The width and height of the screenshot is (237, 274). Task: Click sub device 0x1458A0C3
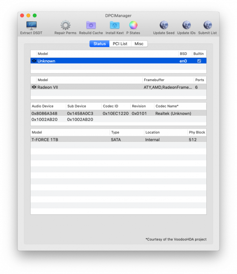point(80,113)
